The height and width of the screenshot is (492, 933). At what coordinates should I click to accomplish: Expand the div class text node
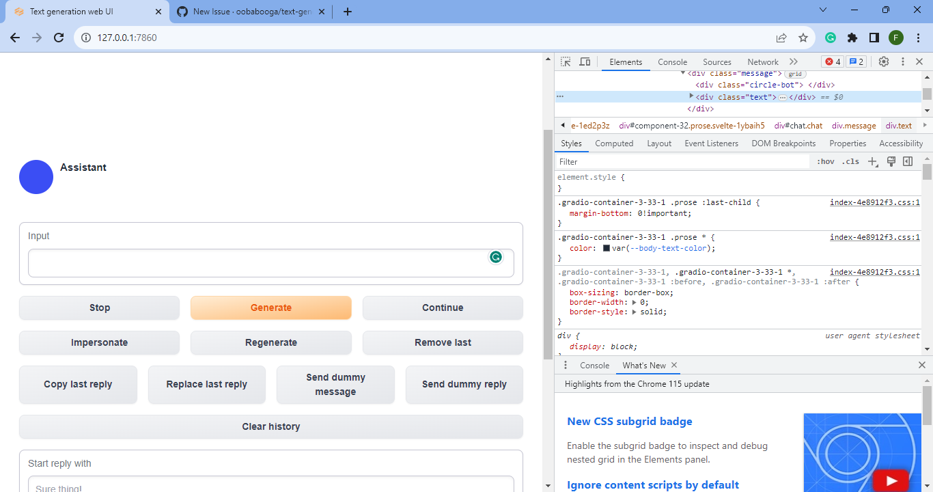tap(691, 96)
